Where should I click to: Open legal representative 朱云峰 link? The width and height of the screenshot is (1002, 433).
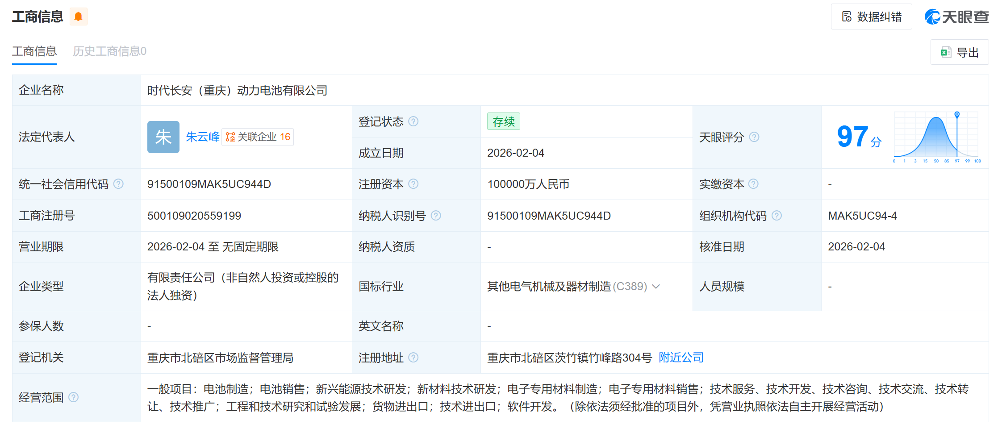tap(202, 137)
